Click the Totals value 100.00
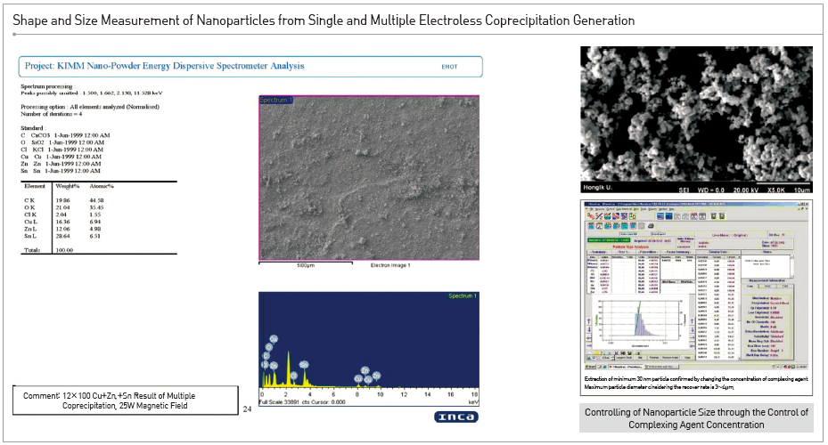This screenshot has width=828, height=445. pos(64,250)
